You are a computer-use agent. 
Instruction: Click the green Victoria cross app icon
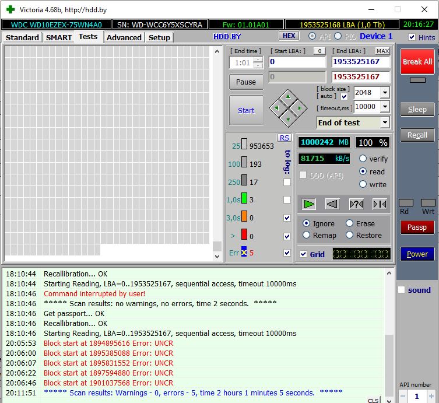click(x=10, y=9)
